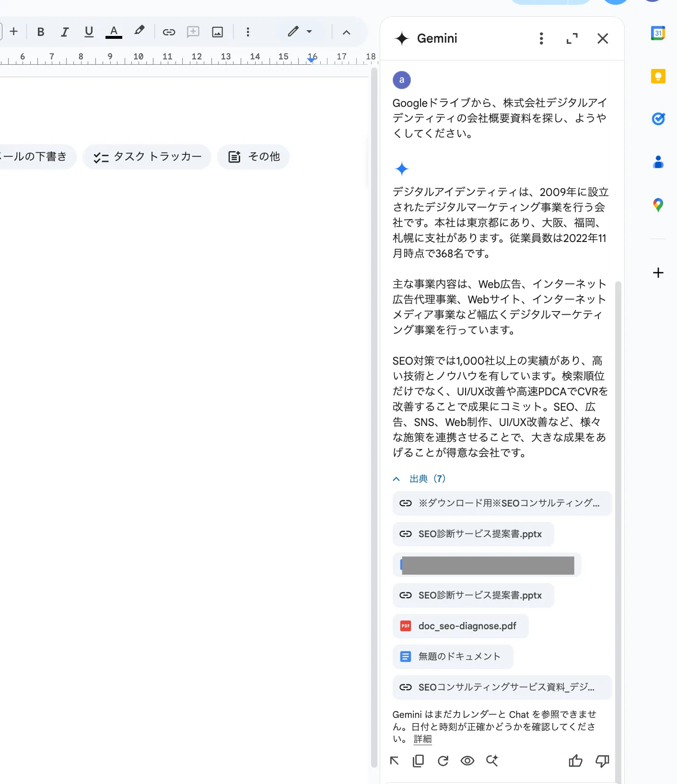Open Google Keep in the side panel
This screenshot has width=677, height=784.
tap(658, 76)
